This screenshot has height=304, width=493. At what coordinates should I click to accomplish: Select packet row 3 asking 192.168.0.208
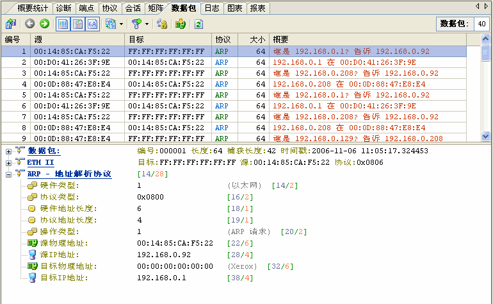click(x=234, y=73)
